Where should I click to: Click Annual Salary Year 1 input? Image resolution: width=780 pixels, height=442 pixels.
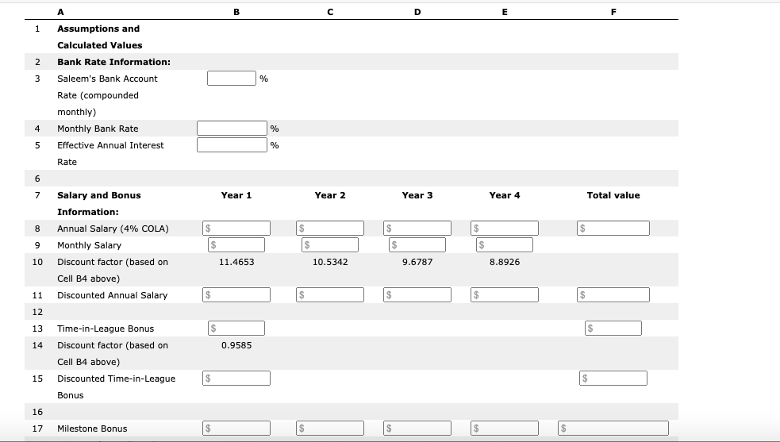(236, 228)
